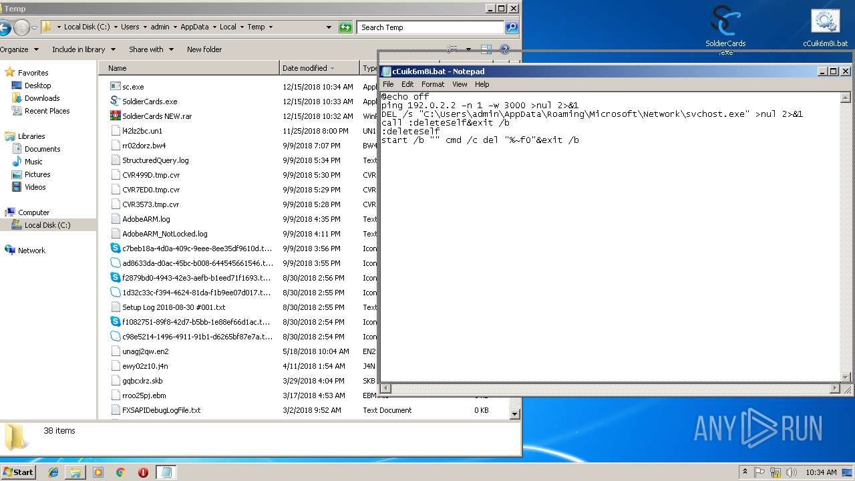This screenshot has width=855, height=481.
Task: Open Recent Places in sidebar
Action: 47,111
